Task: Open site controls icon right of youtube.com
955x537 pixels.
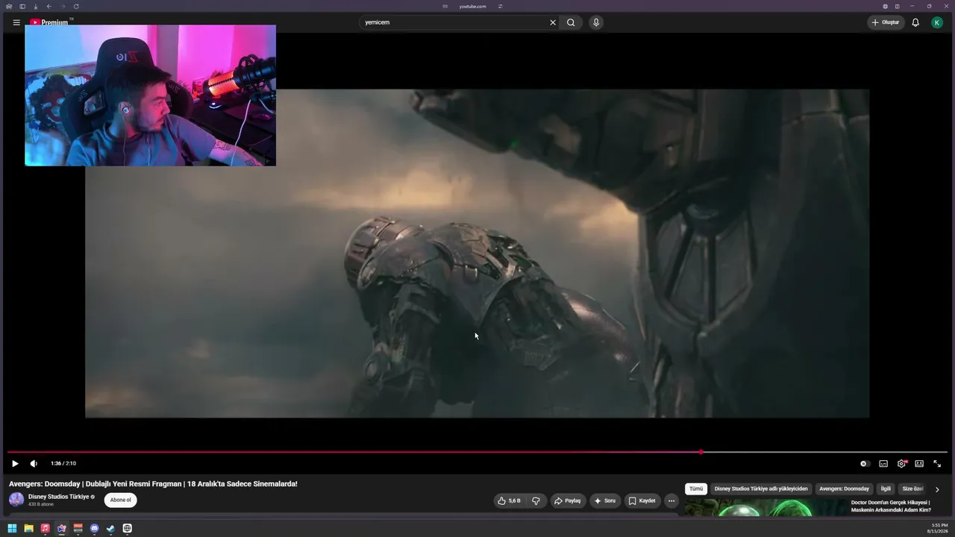Action: click(x=500, y=6)
